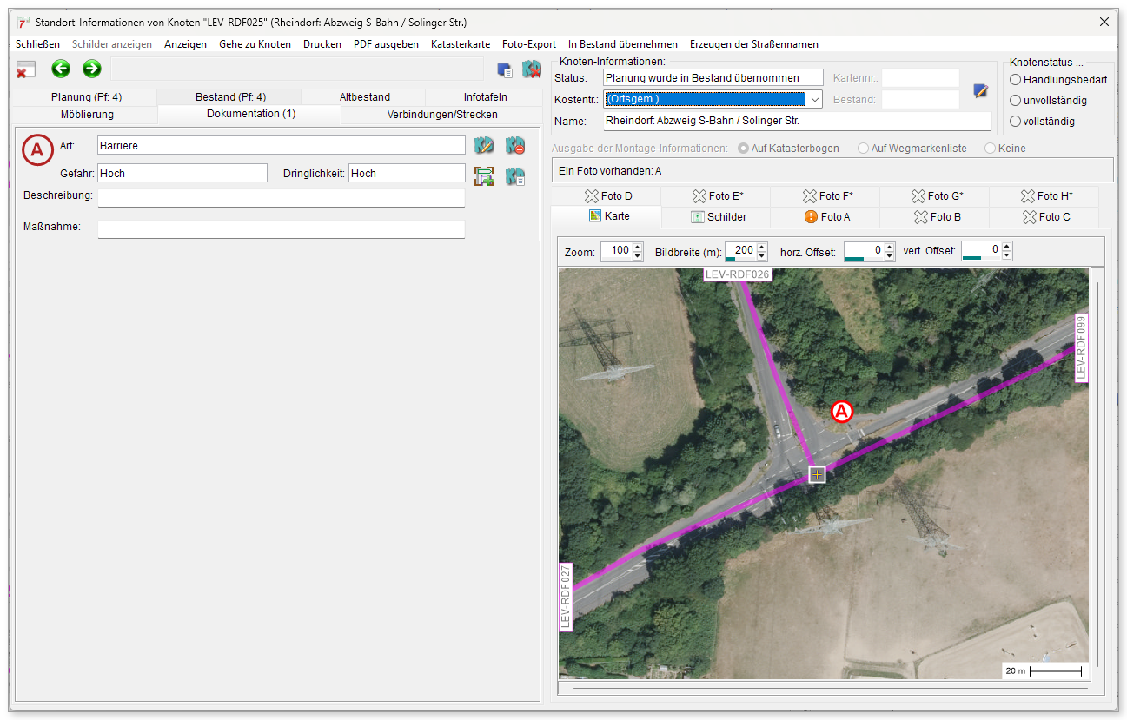Switch to the Bestand (Pf: 4) tab
The image size is (1127, 720).
click(x=230, y=97)
